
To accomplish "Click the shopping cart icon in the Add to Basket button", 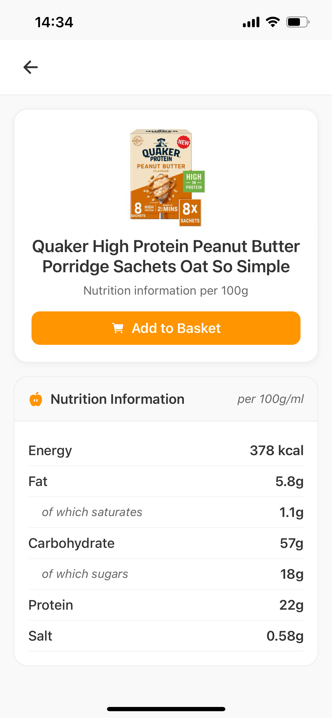I will coord(118,328).
